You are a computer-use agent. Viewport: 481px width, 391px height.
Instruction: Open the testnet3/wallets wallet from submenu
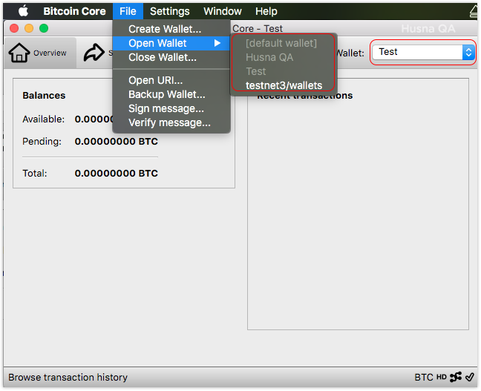pyautogui.click(x=284, y=85)
